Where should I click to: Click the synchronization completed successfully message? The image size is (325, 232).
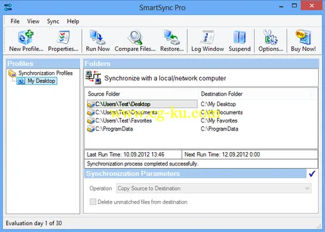[x=143, y=164]
